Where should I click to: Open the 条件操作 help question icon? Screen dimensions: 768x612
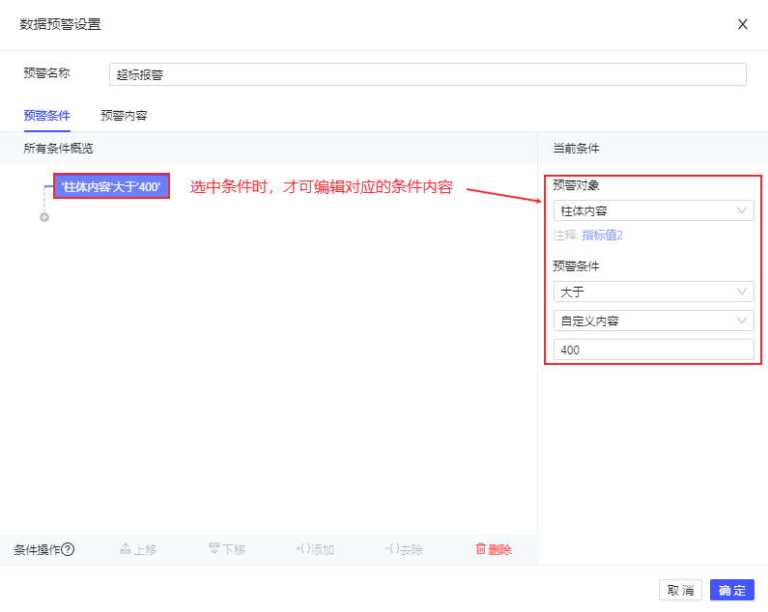(68, 549)
